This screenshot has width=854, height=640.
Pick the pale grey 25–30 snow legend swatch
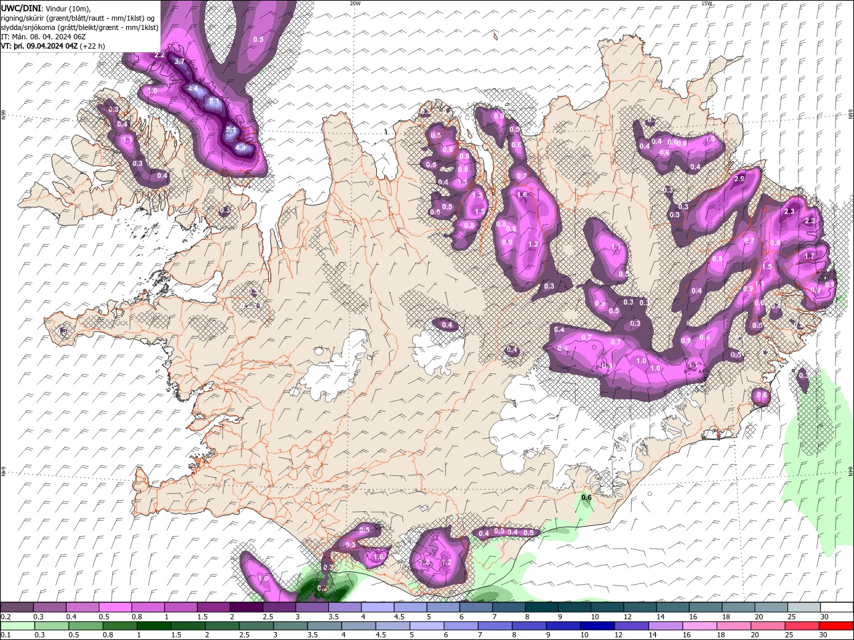pyautogui.click(x=804, y=607)
